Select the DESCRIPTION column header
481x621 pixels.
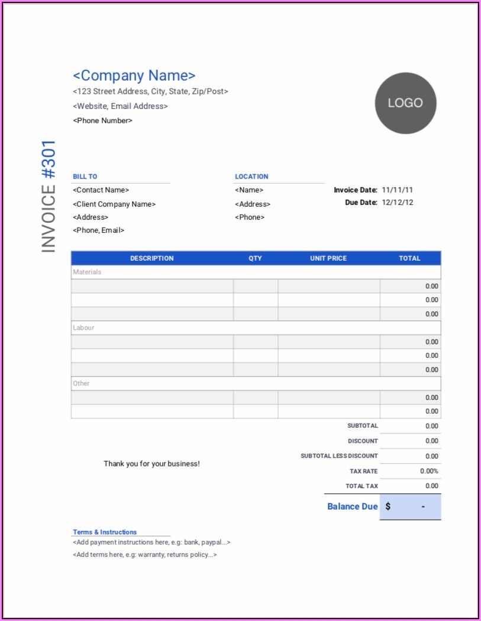pos(152,258)
